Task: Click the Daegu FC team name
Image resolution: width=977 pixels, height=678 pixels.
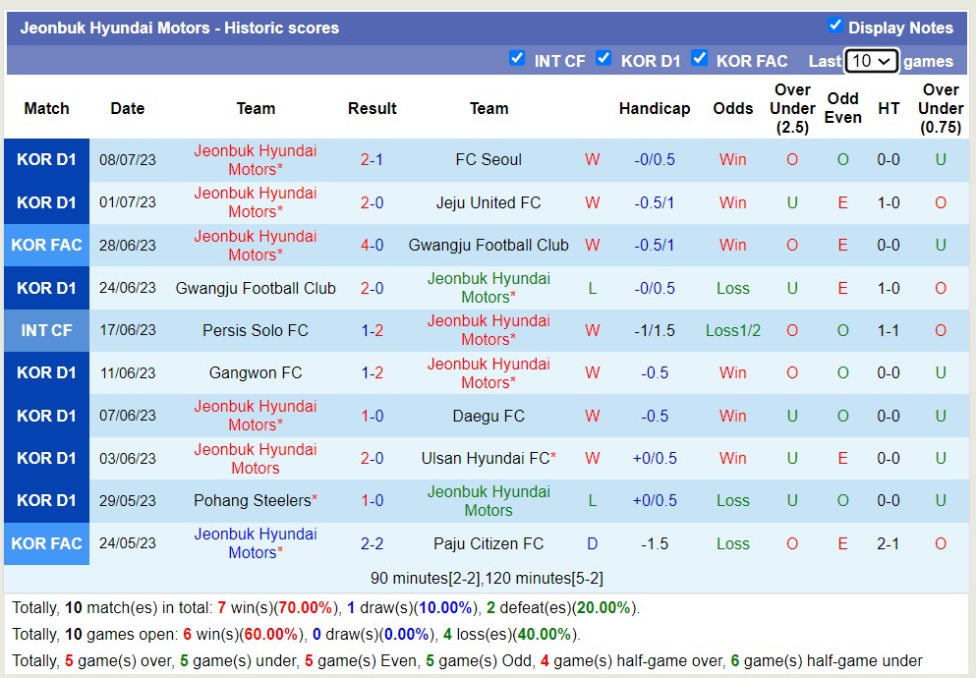Action: tap(488, 416)
